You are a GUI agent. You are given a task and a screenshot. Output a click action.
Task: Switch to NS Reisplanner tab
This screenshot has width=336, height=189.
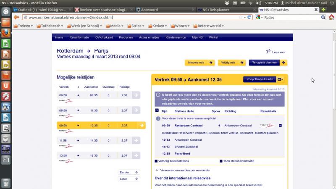tap(227, 10)
